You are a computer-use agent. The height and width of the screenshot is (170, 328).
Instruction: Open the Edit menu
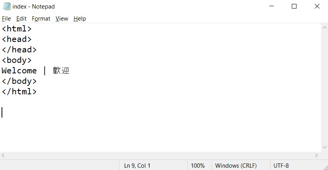[21, 19]
